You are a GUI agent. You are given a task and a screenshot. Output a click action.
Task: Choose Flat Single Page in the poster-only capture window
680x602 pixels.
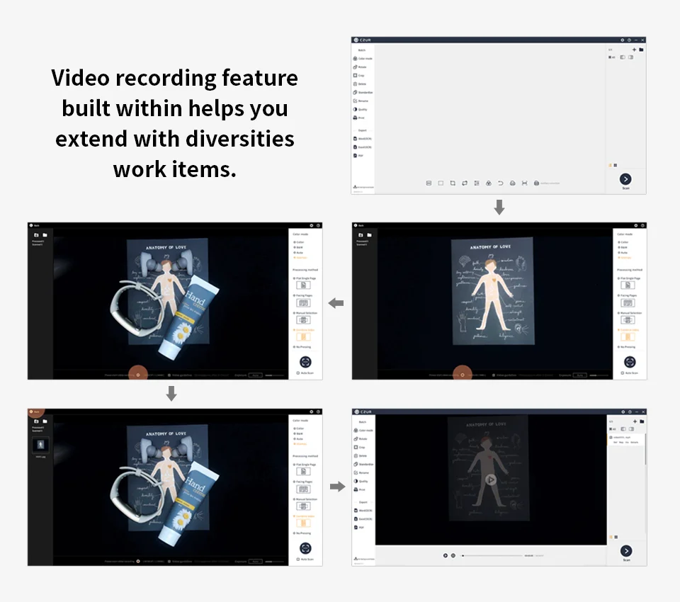pos(629,278)
